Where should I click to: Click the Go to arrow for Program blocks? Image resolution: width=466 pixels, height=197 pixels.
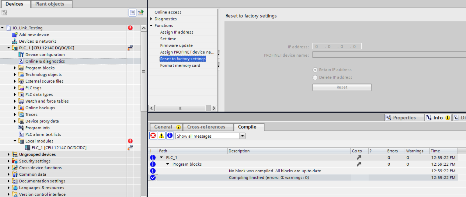point(359,164)
